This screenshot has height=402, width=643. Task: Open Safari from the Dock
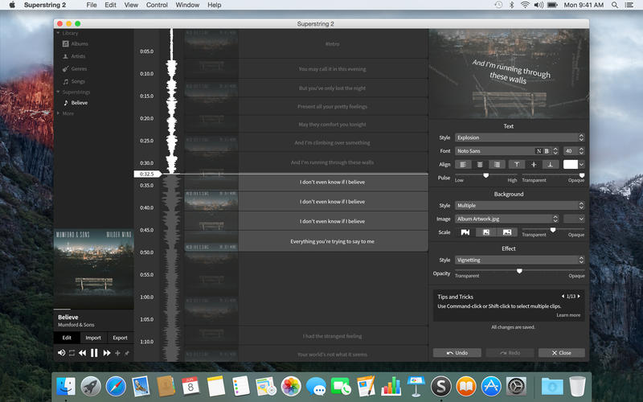[x=116, y=386]
